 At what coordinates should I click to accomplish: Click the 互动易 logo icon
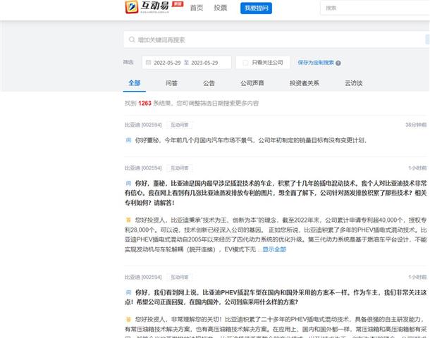tap(132, 7)
